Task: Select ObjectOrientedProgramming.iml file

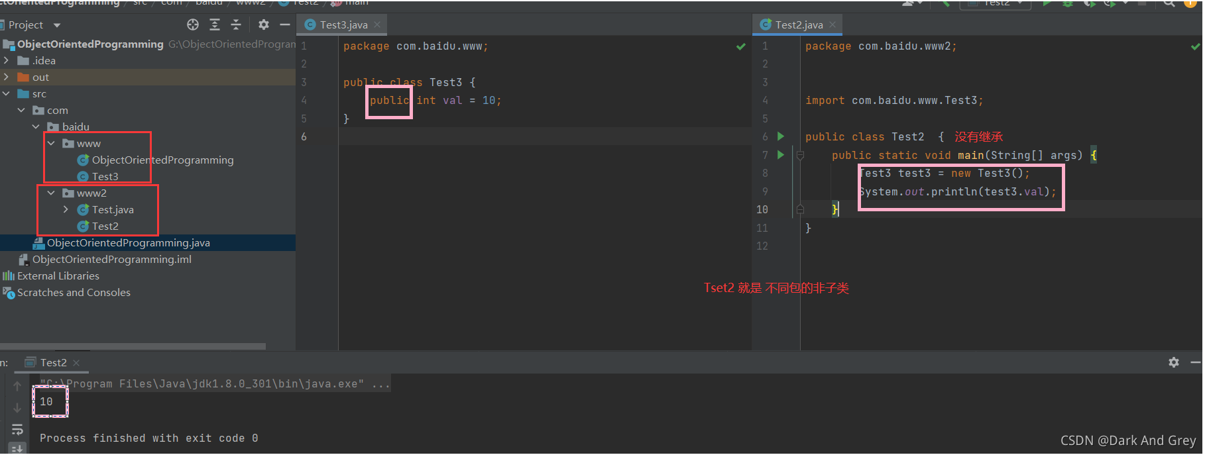Action: [x=111, y=259]
